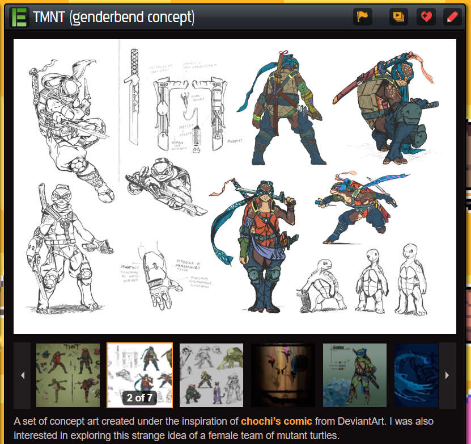The image size is (471, 444).
Task: Click the main concept art image
Action: click(x=235, y=186)
